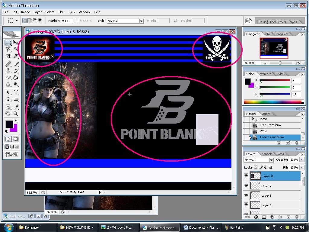Select the Eyedropper tool

pyautogui.click(x=16, y=107)
